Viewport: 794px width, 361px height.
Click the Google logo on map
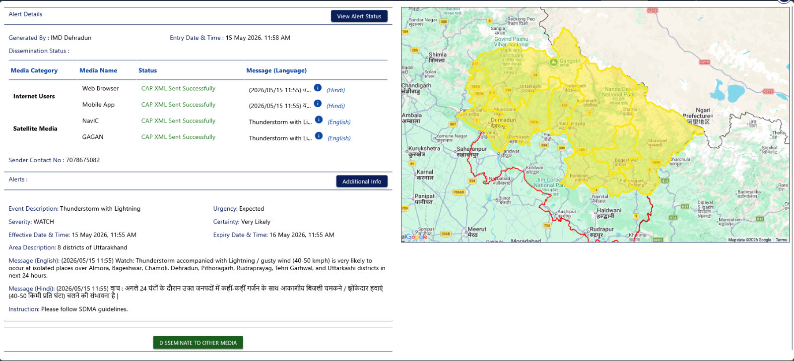point(415,237)
